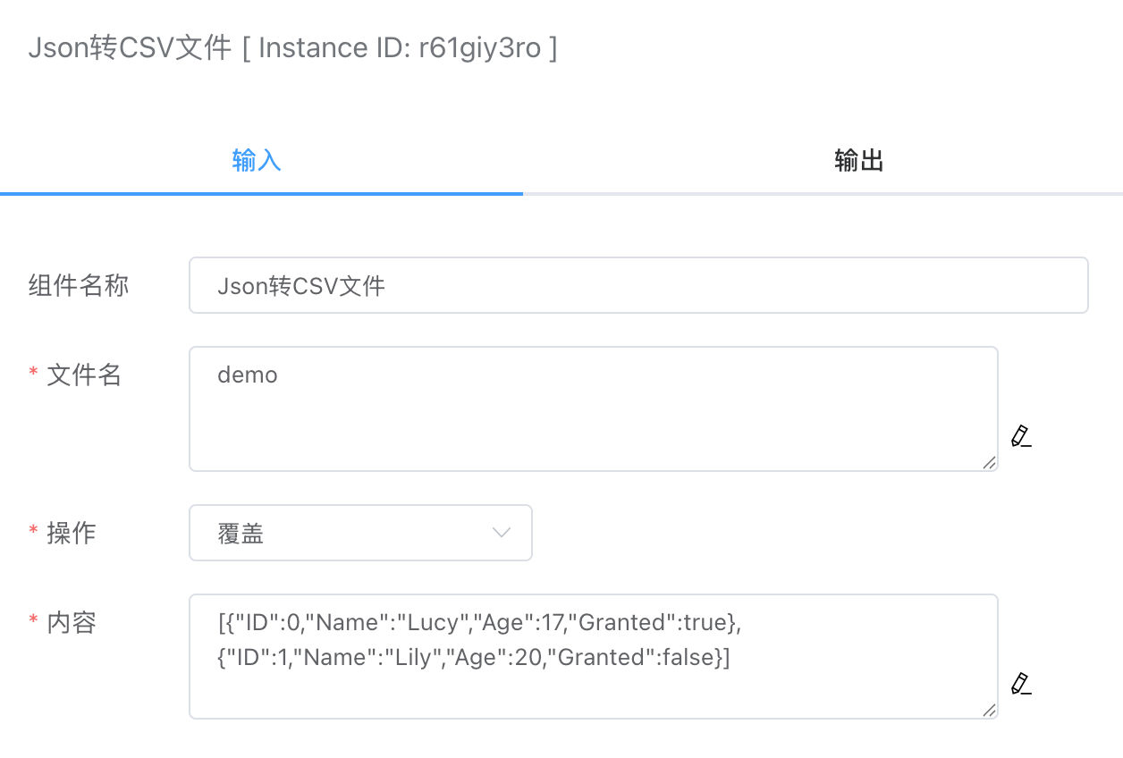
Task: Click resize grip of 内容 textarea
Action: pyautogui.click(x=989, y=710)
